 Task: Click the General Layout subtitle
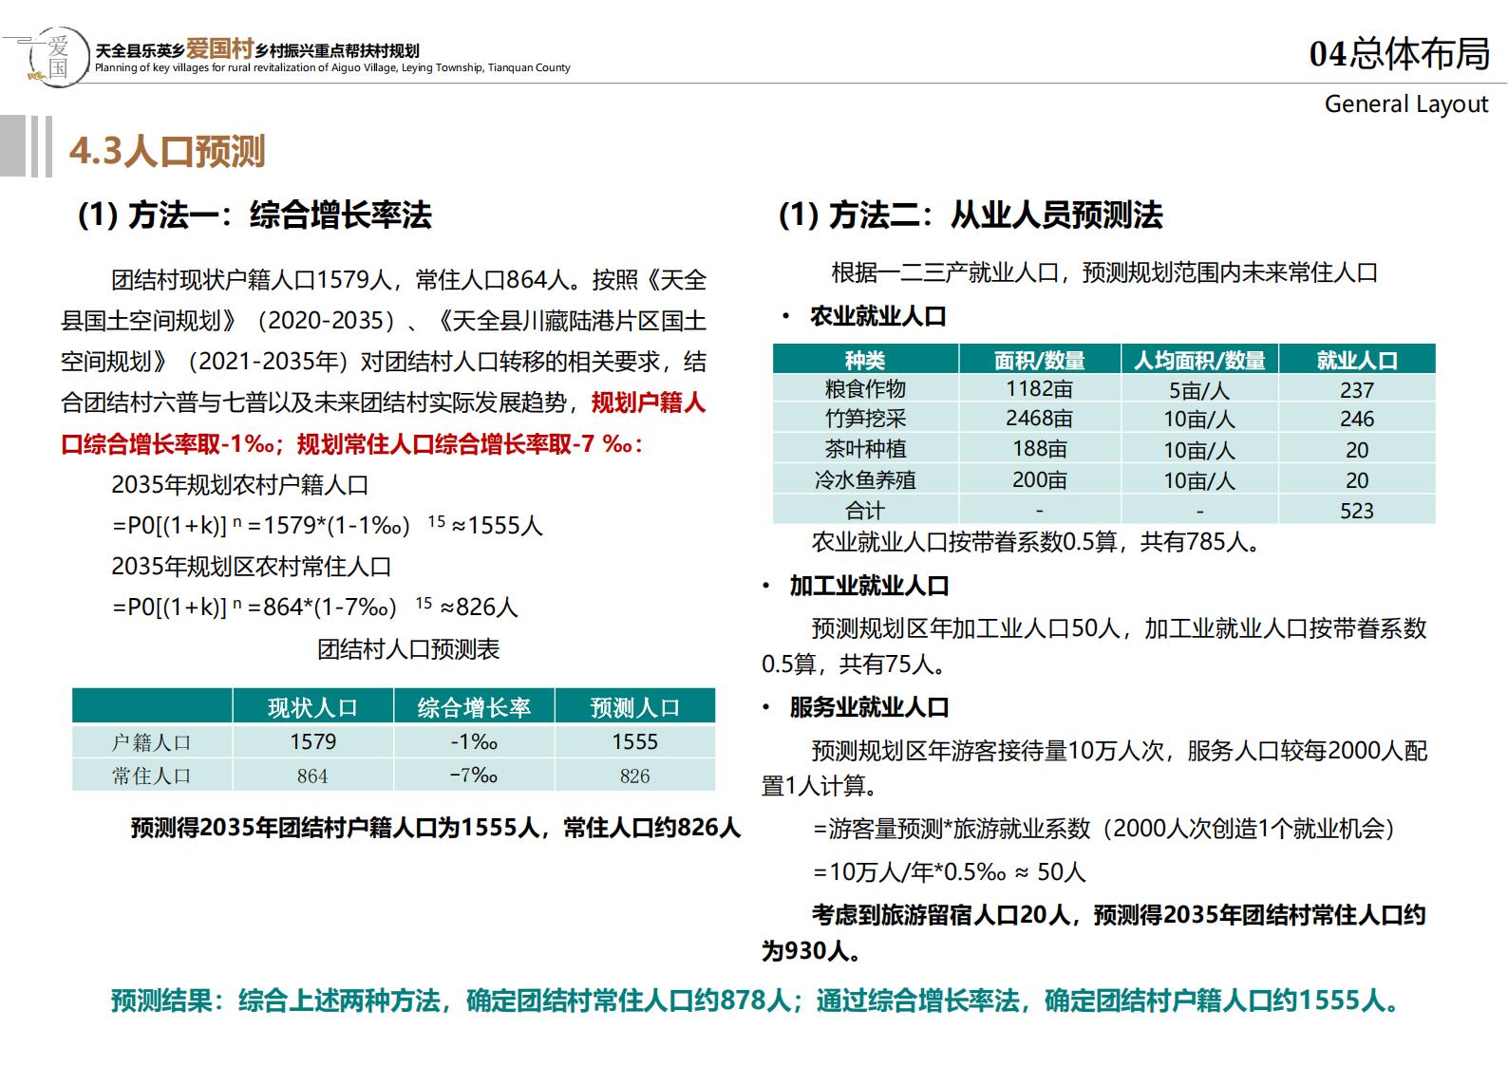(x=1406, y=103)
